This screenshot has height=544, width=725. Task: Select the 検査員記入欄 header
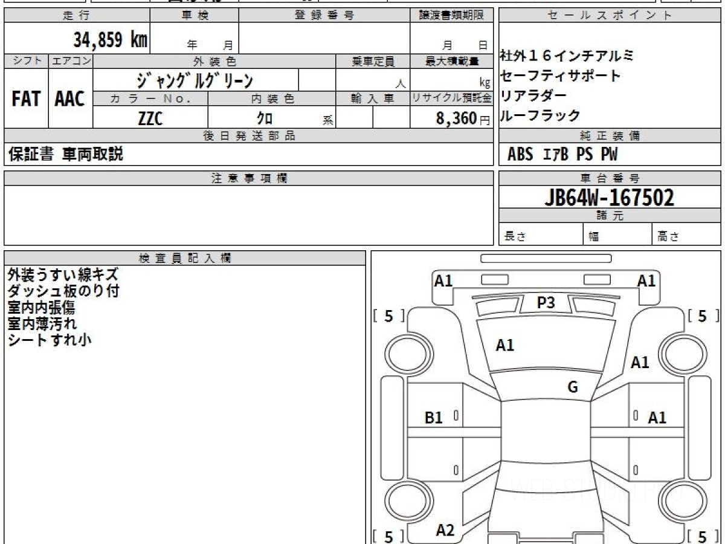(185, 258)
